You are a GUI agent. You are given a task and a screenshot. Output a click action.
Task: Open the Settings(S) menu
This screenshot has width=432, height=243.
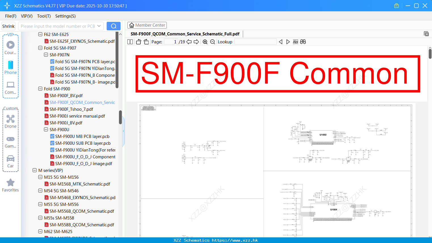[66, 16]
